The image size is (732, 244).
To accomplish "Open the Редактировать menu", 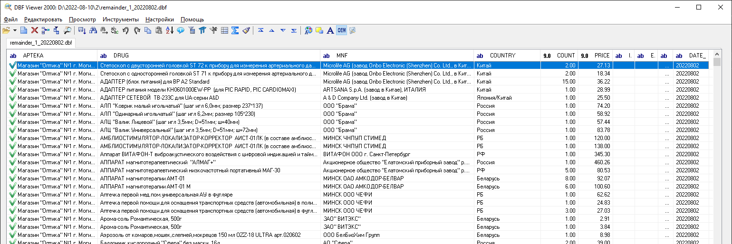I will click(x=43, y=19).
